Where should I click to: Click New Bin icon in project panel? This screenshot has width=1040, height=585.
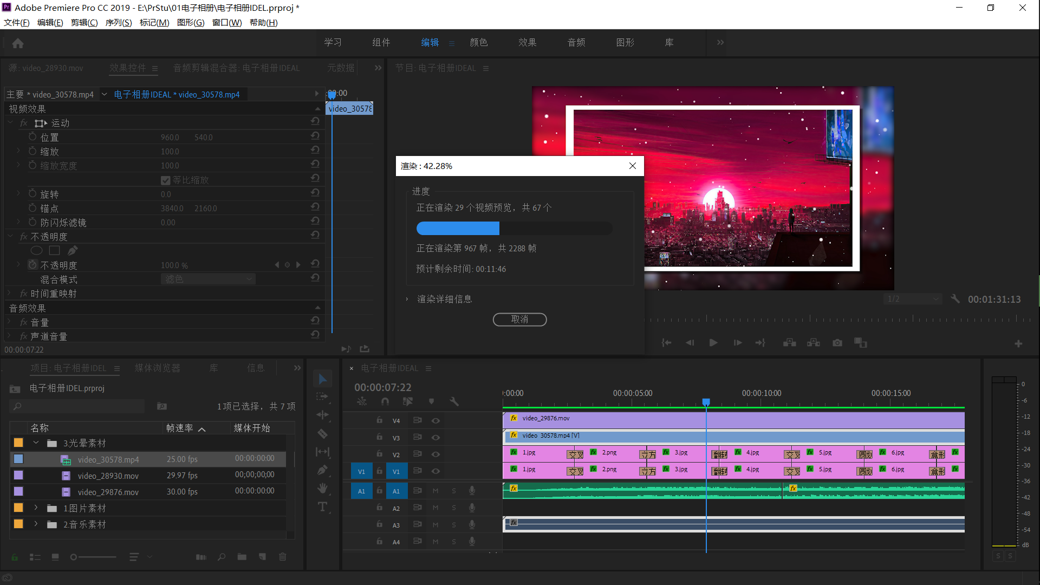coord(242,557)
